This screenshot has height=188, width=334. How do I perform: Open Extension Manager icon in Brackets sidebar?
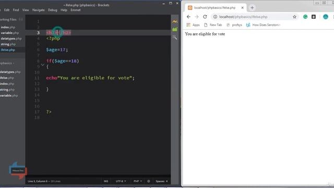[x=175, y=29]
